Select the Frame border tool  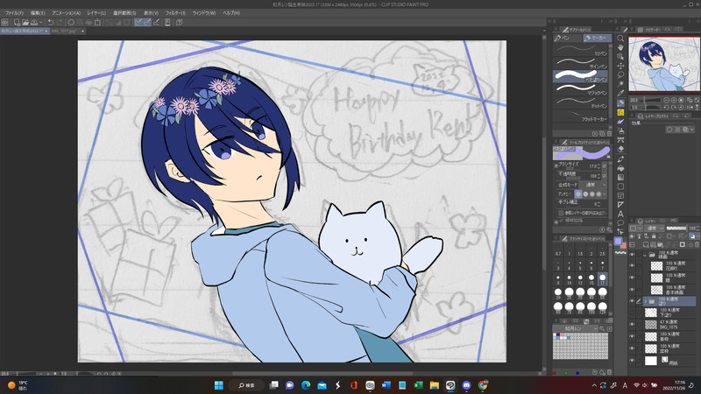[x=620, y=195]
